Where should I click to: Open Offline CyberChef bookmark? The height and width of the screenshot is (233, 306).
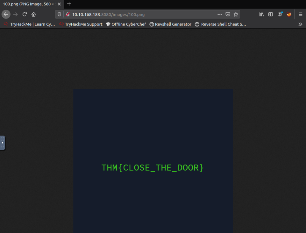126,25
